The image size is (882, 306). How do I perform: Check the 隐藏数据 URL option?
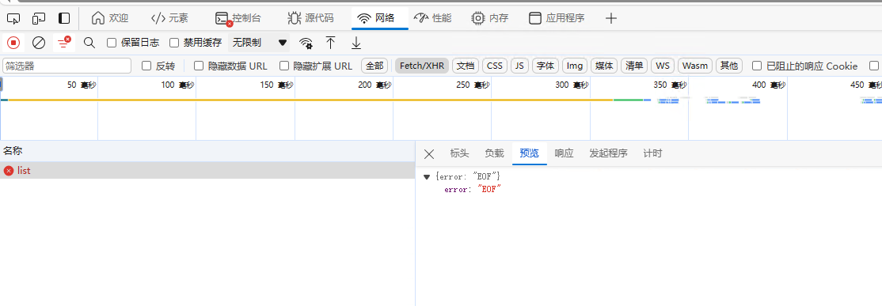pyautogui.click(x=199, y=66)
